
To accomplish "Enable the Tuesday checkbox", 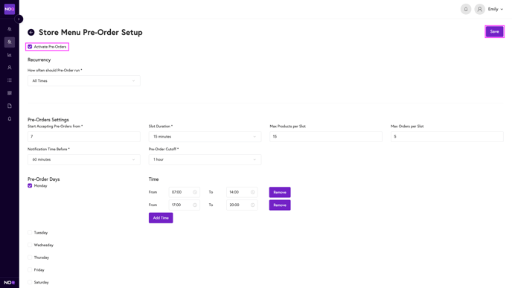I will (30, 232).
